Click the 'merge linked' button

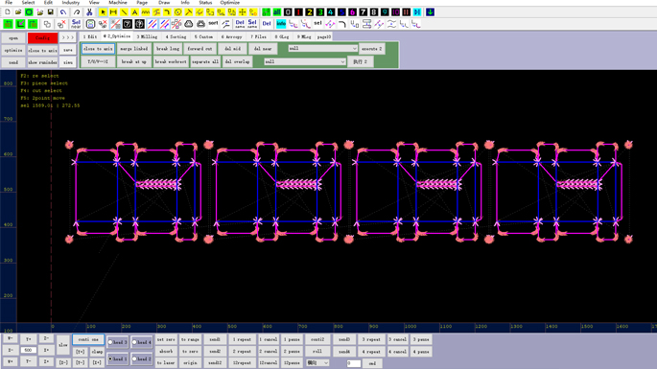tap(133, 49)
